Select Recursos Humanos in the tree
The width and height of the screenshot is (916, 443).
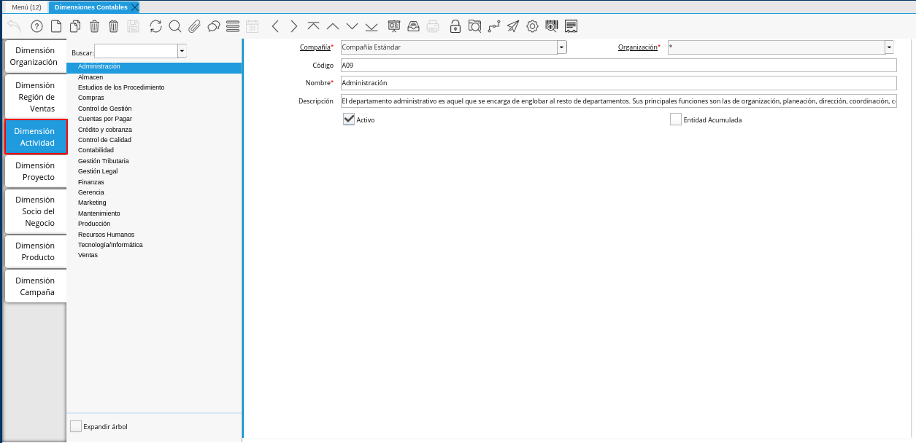(106, 235)
